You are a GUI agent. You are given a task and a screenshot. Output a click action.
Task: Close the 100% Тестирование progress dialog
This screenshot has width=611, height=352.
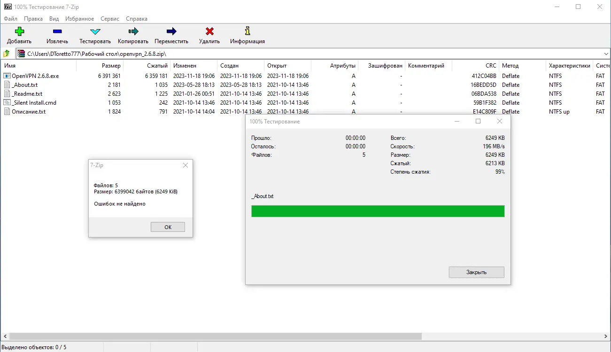(500, 121)
